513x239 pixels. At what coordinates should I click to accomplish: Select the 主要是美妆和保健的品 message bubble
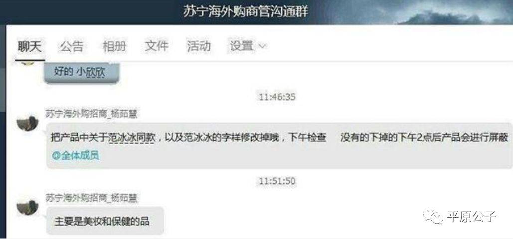point(105,221)
